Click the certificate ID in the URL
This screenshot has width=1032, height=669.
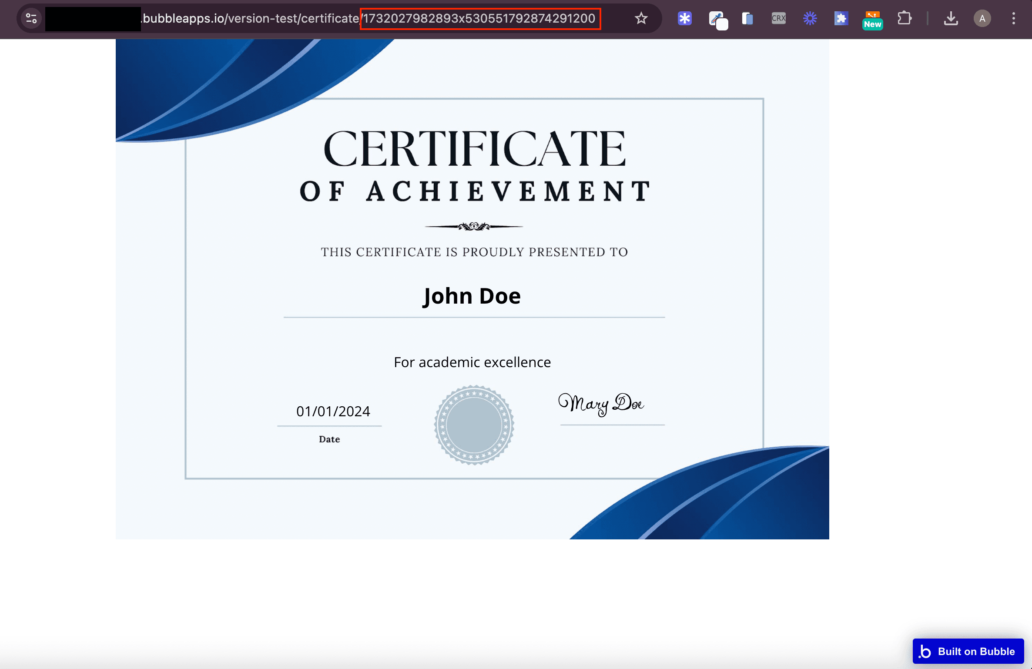tap(479, 19)
